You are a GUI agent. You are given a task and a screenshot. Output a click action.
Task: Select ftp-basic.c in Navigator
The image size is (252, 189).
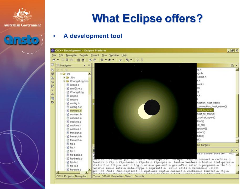(76, 155)
